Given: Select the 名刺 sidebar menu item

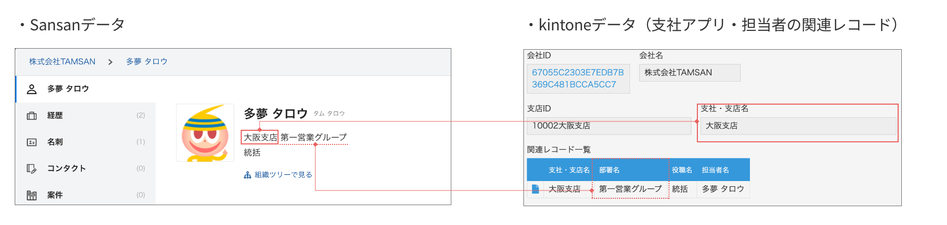Looking at the screenshot, I should pyautogui.click(x=55, y=142).
